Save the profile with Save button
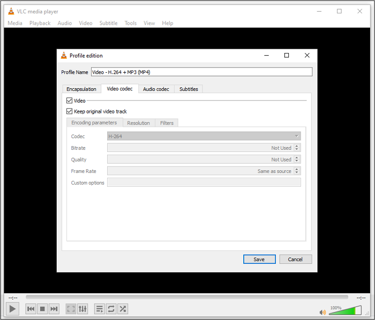The width and height of the screenshot is (375, 320). tap(259, 259)
